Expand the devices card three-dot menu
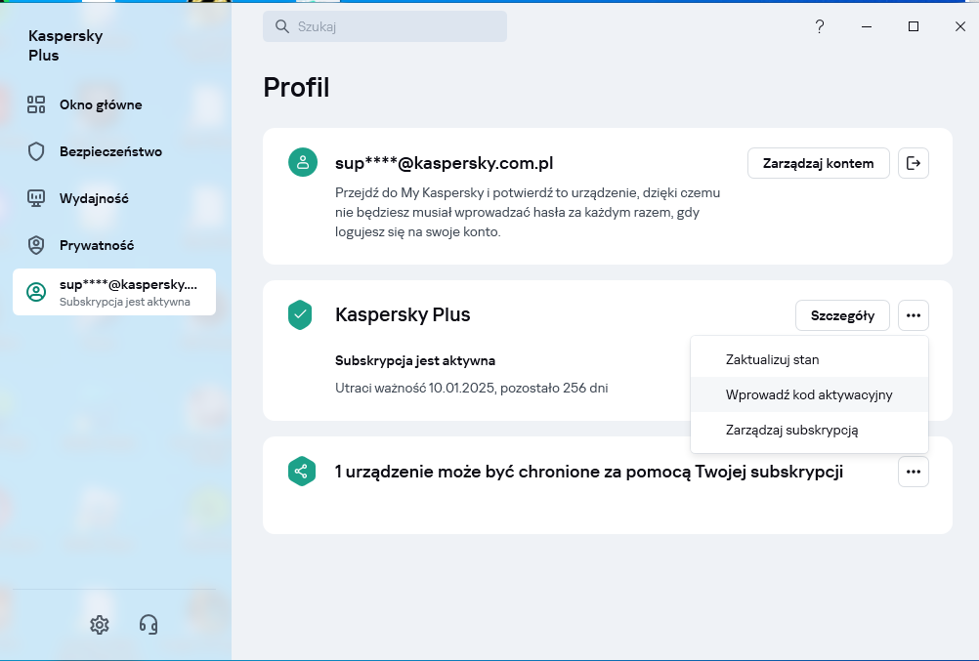979x661 pixels. [914, 472]
